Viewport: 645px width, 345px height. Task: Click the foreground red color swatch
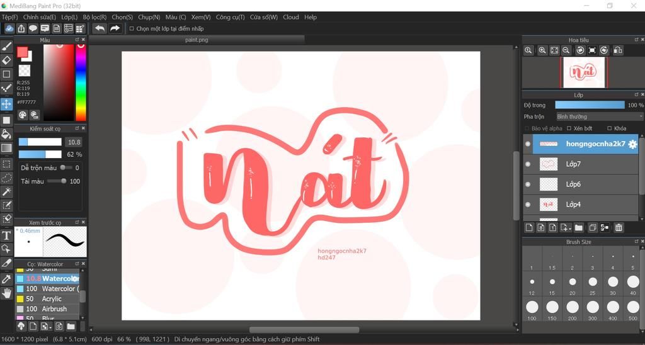click(x=22, y=52)
